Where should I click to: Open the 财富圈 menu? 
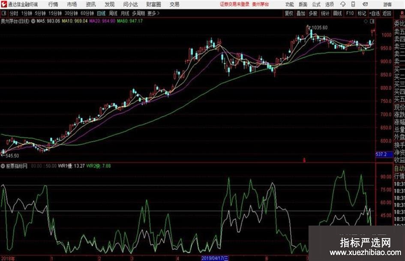153,4
